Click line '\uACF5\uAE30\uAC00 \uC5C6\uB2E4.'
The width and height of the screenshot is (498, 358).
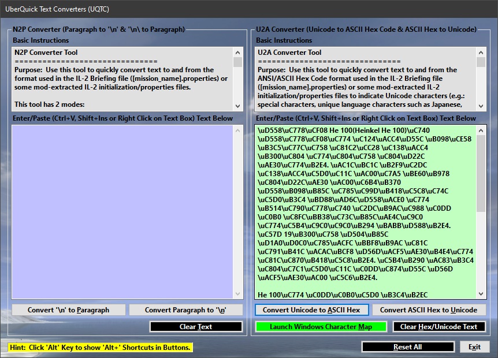point(317,278)
